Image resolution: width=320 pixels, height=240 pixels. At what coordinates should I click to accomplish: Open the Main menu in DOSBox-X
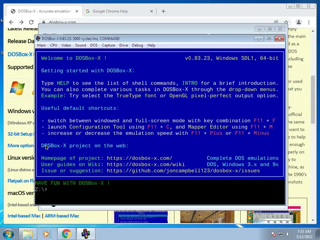[x=42, y=45]
